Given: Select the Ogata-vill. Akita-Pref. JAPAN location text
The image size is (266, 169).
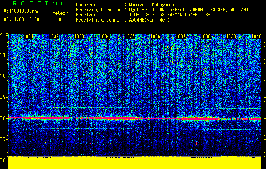Looking at the screenshot, I should 189,10.
